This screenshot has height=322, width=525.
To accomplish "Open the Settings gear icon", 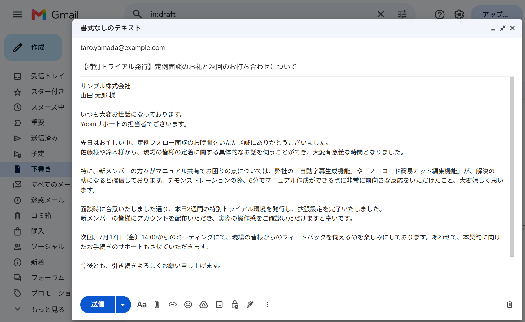I will 459,14.
